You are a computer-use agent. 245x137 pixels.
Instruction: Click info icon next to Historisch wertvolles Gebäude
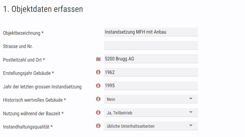point(98,99)
